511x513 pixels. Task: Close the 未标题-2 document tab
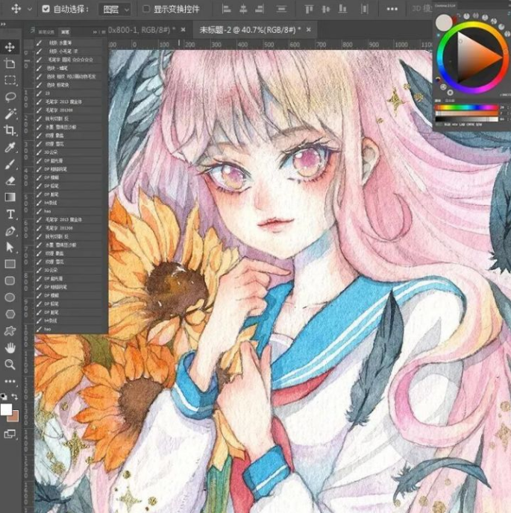coord(308,30)
